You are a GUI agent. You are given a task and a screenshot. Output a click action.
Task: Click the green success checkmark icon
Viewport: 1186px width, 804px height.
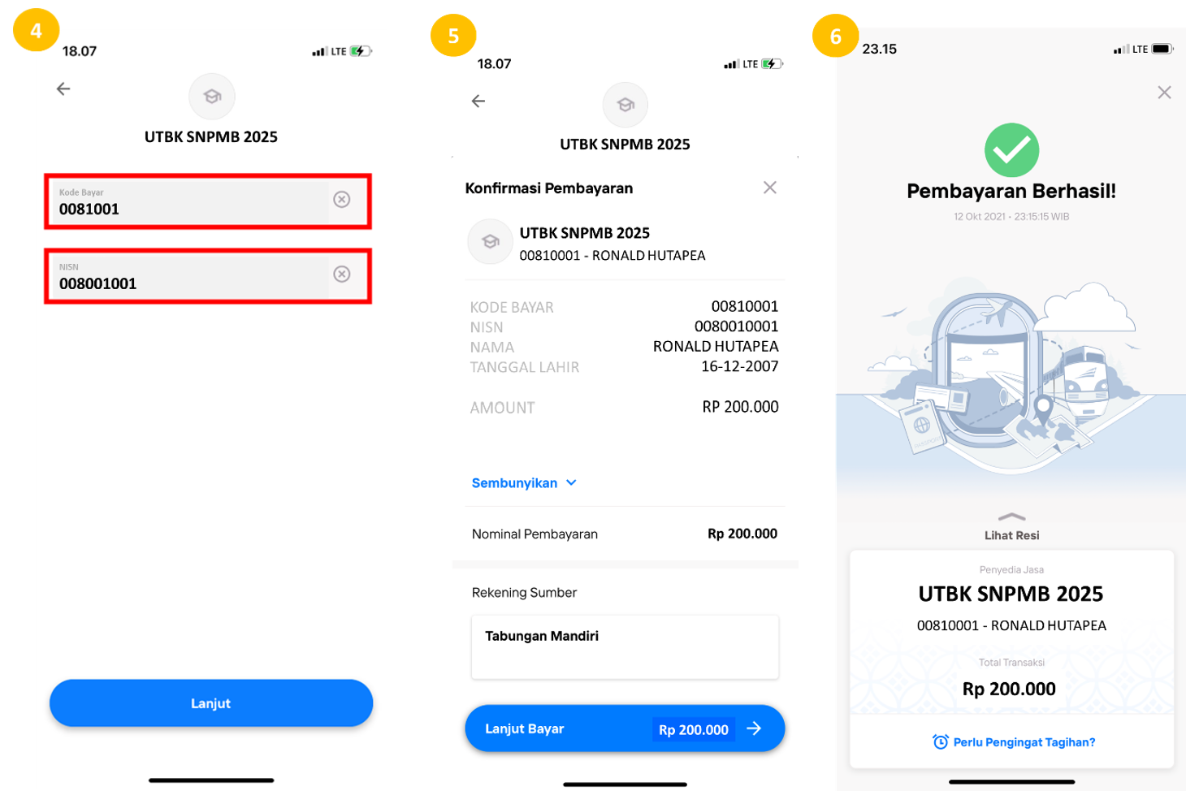coord(1011,150)
